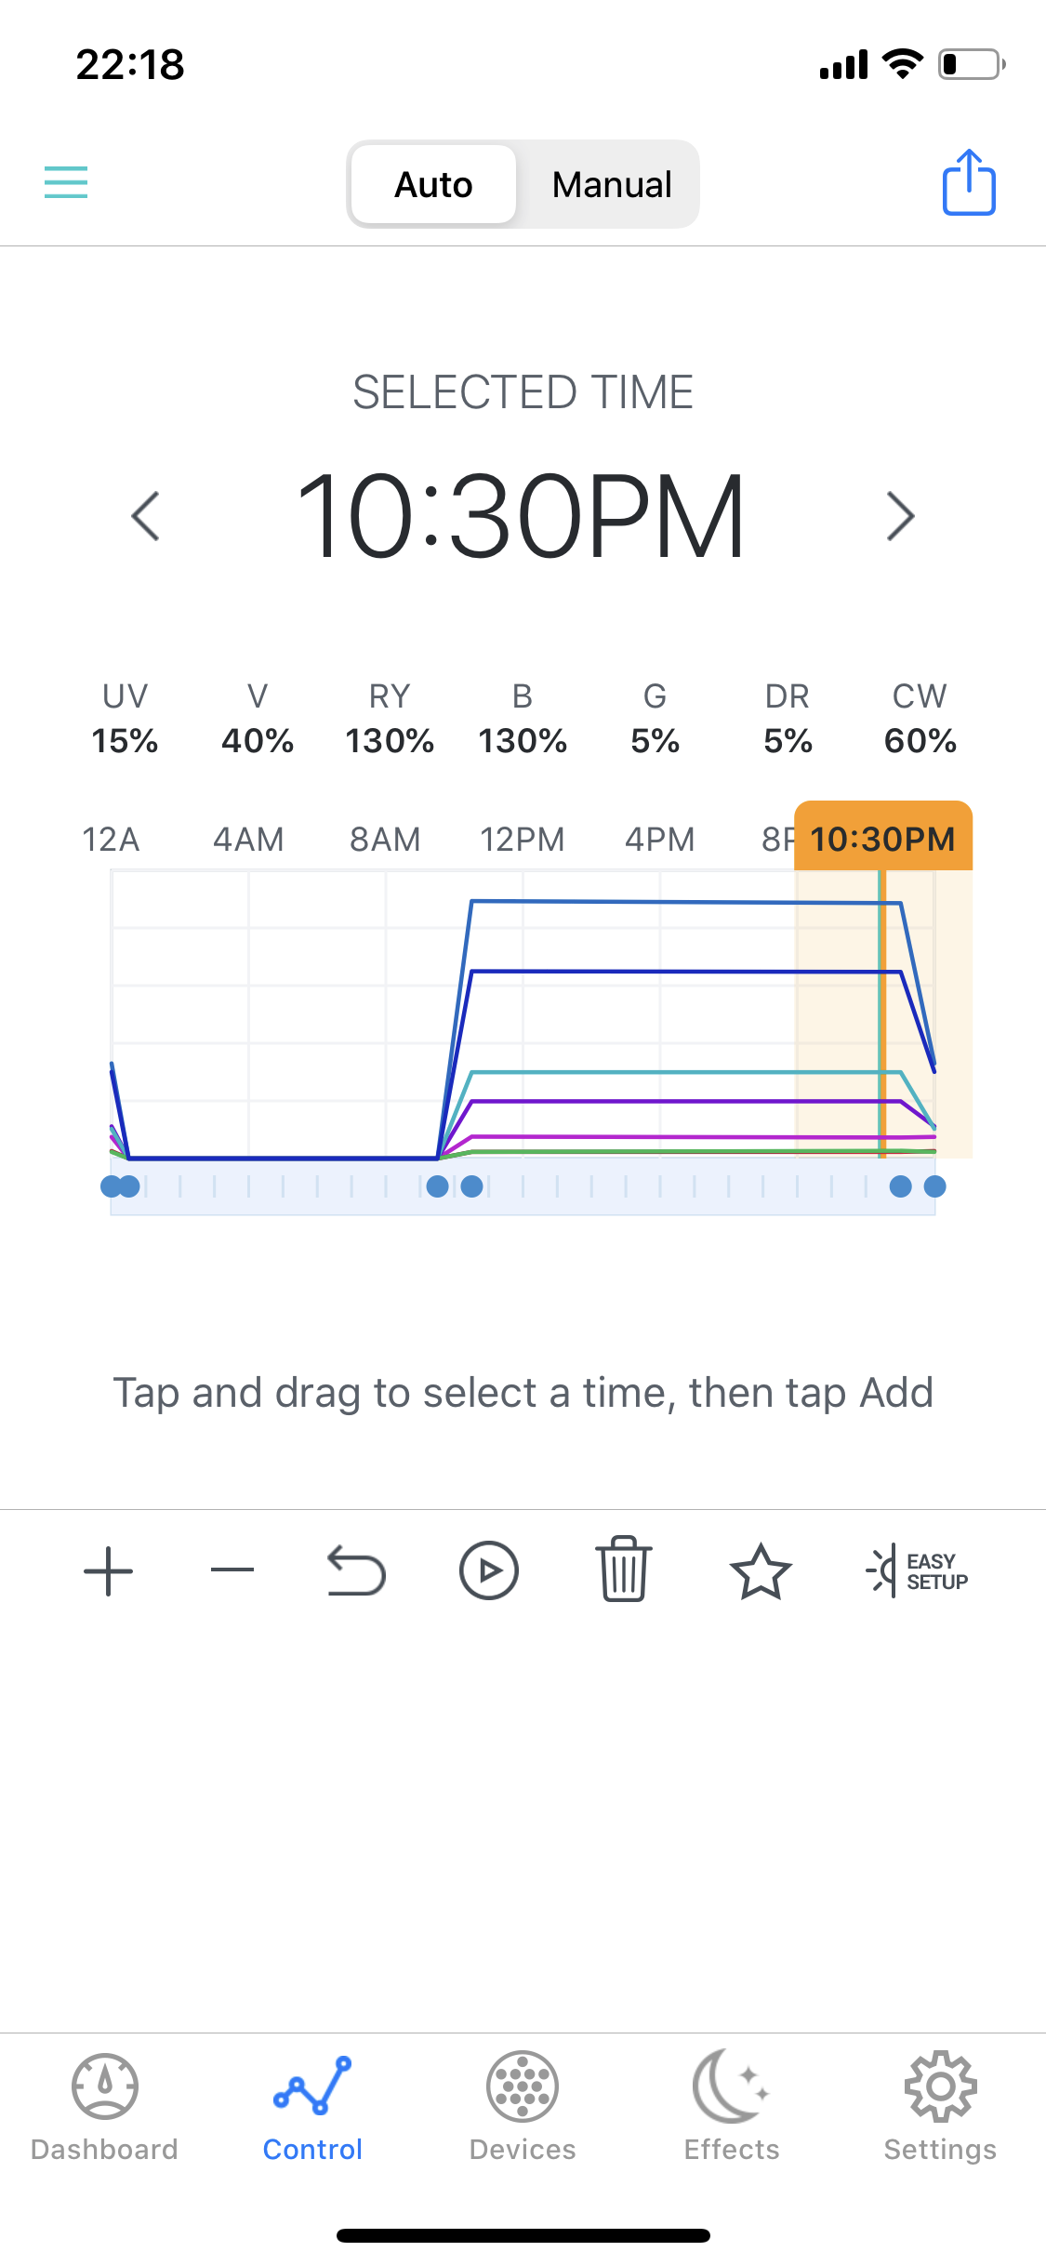Undo the last schedule change

point(356,1571)
